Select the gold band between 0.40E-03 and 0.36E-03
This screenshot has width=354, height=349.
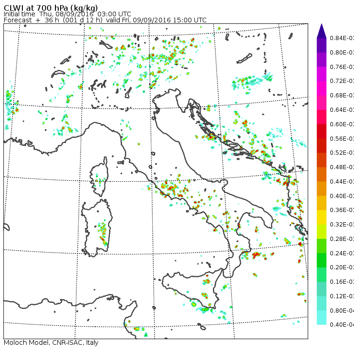(x=321, y=203)
